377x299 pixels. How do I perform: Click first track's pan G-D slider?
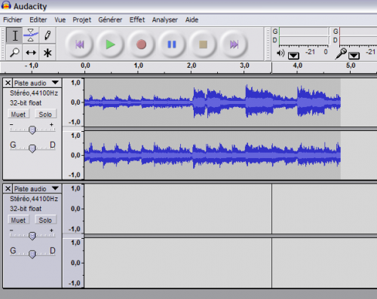tap(32, 148)
